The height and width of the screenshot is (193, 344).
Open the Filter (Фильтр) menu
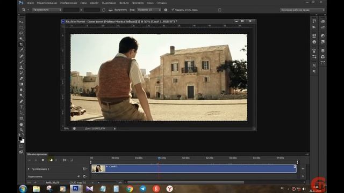(124, 3)
